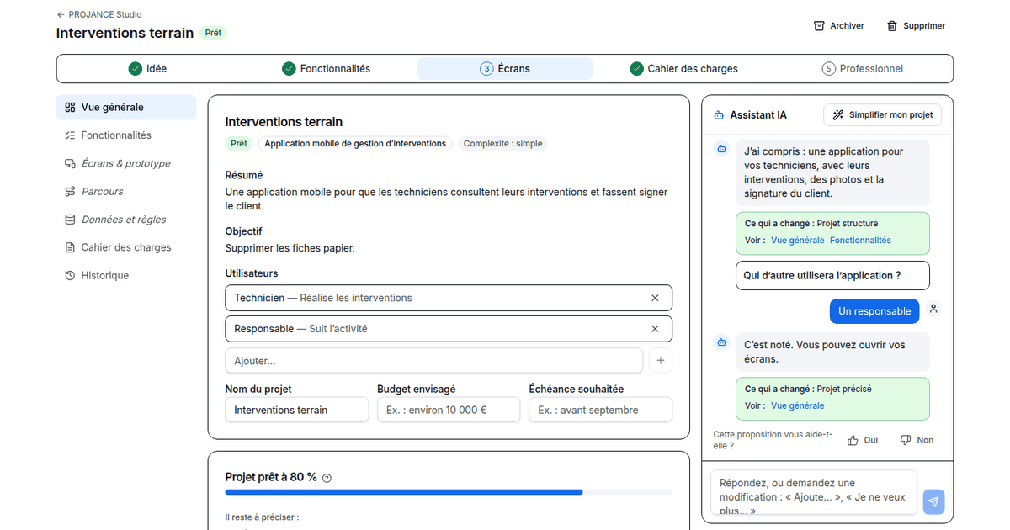Click the 'Application mobile de gestion d'interventions' tag
The image size is (1010, 530).
(x=355, y=144)
